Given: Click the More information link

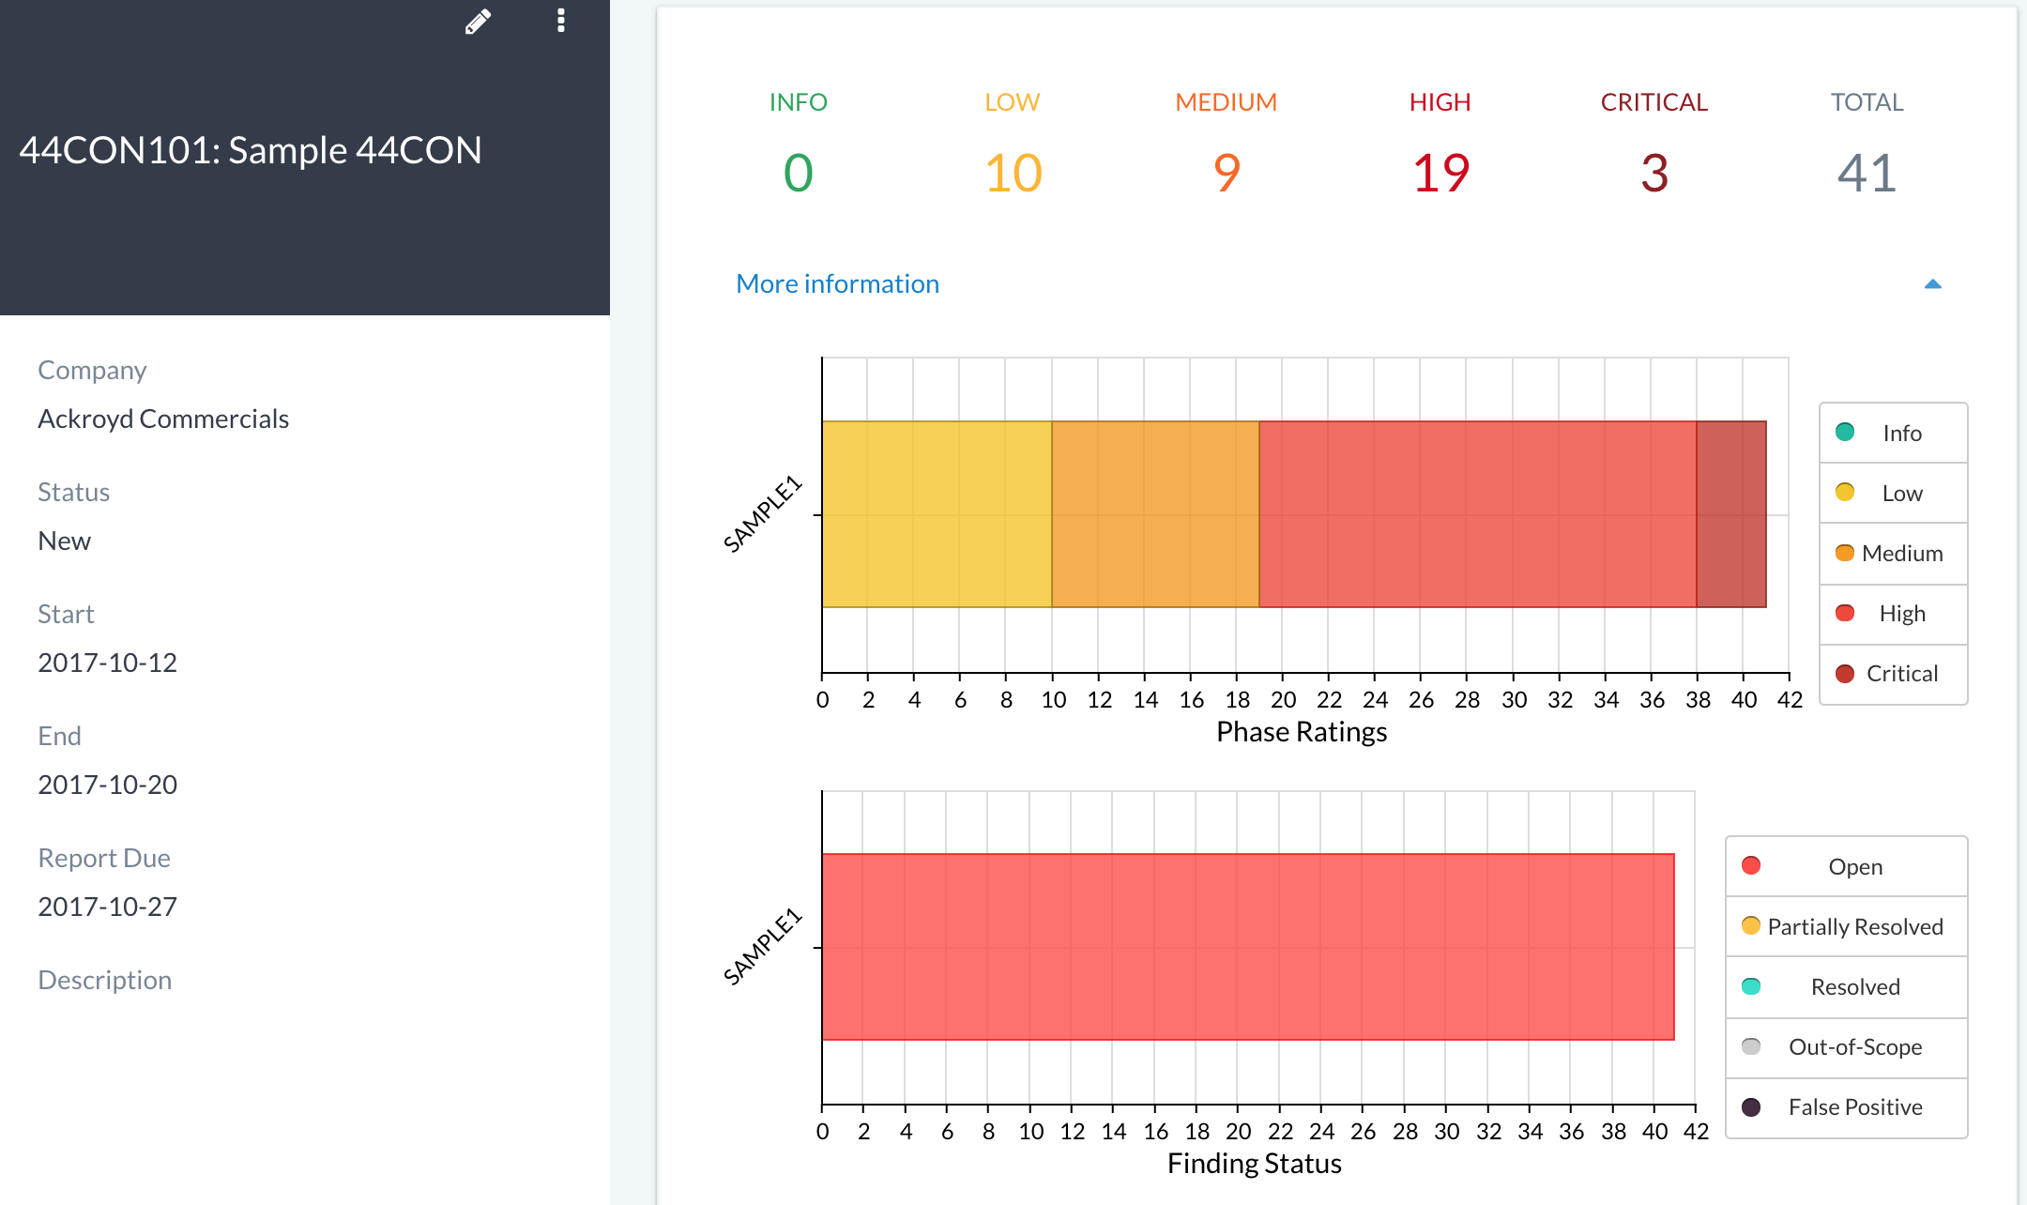Looking at the screenshot, I should coord(837,284).
